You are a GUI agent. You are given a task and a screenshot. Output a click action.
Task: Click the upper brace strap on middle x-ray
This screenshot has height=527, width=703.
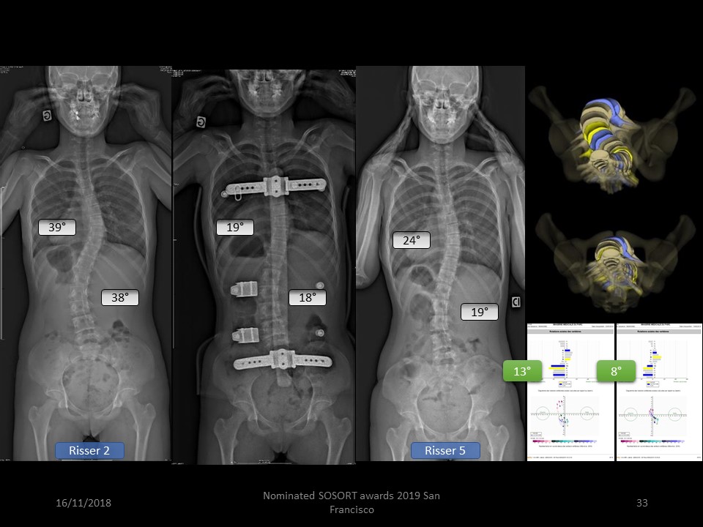pos(272,187)
